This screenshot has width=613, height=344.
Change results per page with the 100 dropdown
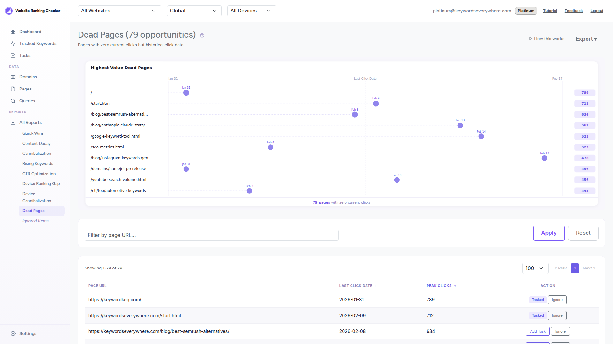click(x=535, y=268)
